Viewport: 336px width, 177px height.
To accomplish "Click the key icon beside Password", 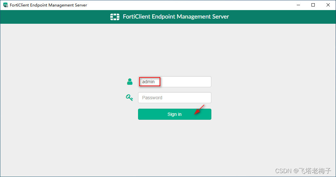I will (130, 98).
